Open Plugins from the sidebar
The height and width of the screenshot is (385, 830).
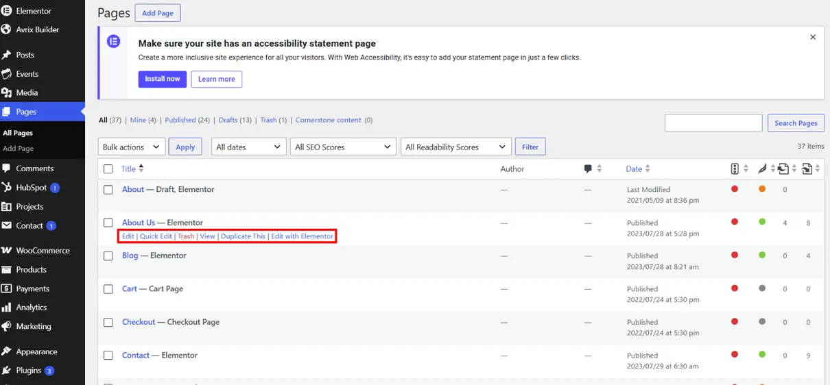29,371
